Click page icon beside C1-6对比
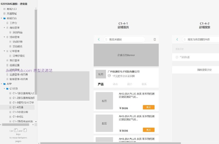The height and width of the screenshot is (144, 219). 10,117
